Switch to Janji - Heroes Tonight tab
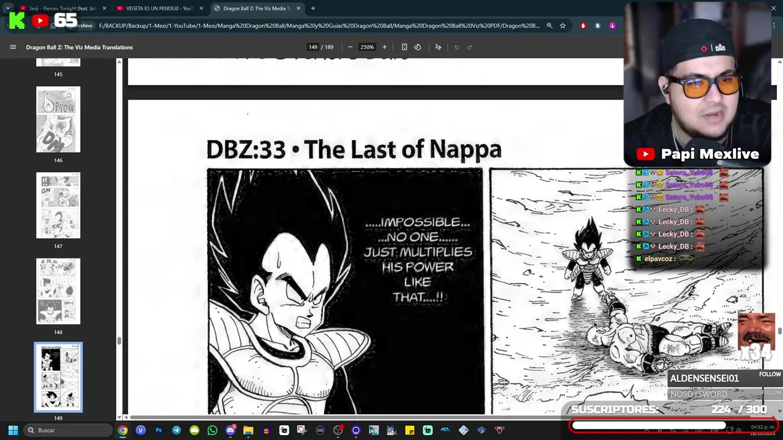The width and height of the screenshot is (783, 440). tap(61, 8)
